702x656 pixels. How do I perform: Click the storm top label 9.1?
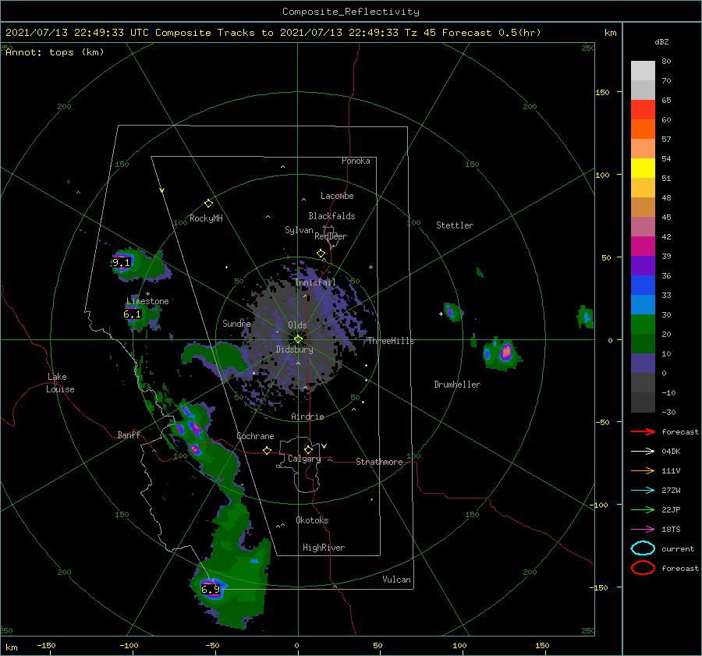[122, 262]
